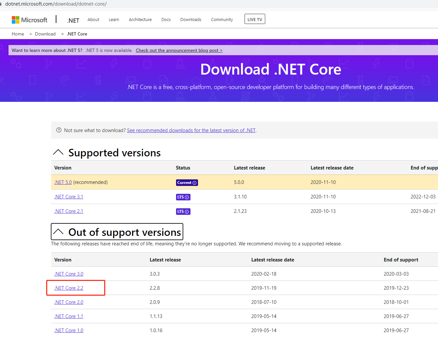Open the .NET 5.0 version link
The width and height of the screenshot is (438, 340).
pos(63,182)
